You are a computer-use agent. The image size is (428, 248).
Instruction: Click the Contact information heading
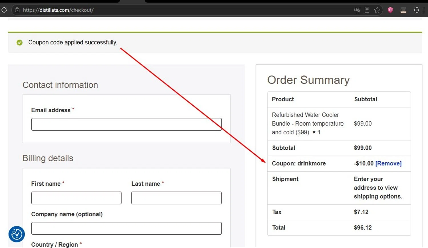pyautogui.click(x=60, y=85)
